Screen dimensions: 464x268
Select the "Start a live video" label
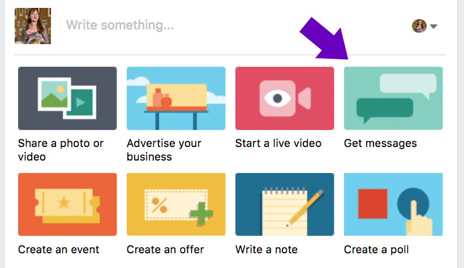[x=278, y=143]
